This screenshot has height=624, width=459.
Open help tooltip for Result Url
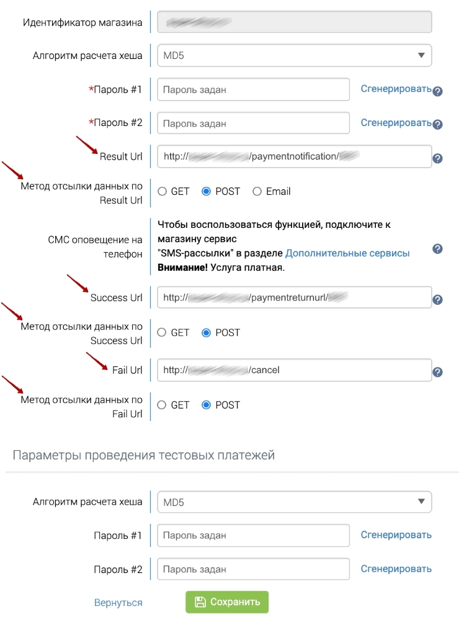pyautogui.click(x=437, y=159)
